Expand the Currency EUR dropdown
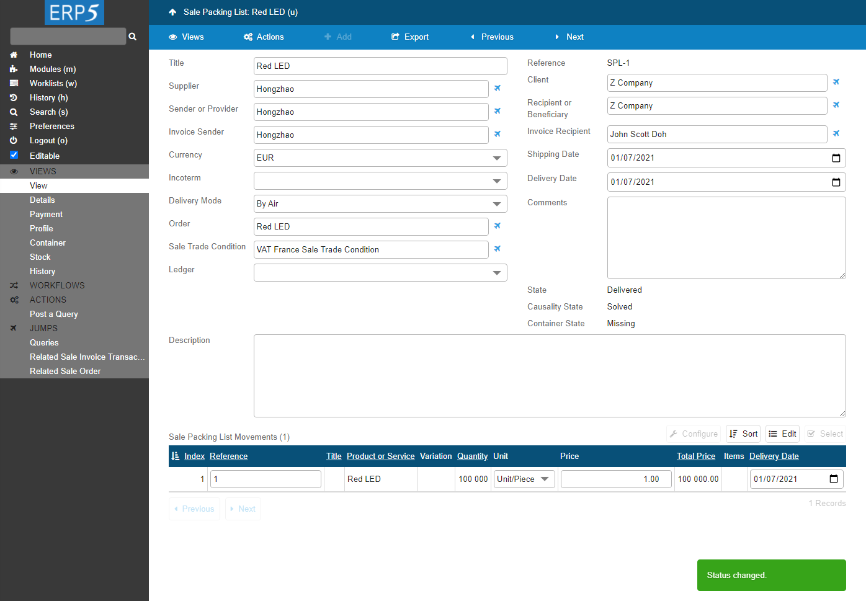The height and width of the screenshot is (601, 866). (x=380, y=158)
